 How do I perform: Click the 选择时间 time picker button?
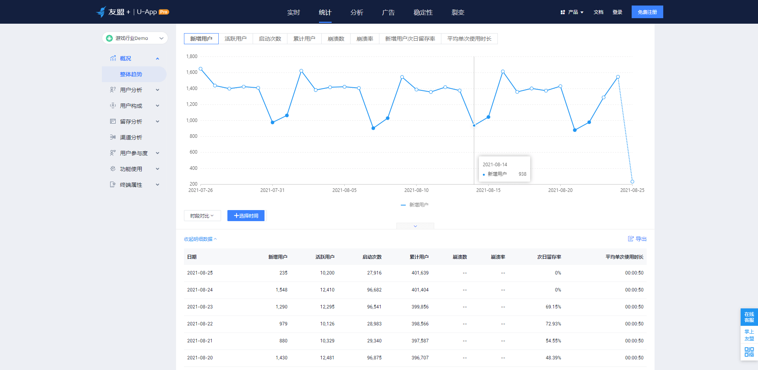246,216
